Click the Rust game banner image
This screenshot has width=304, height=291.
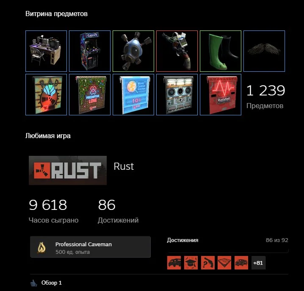click(x=68, y=170)
